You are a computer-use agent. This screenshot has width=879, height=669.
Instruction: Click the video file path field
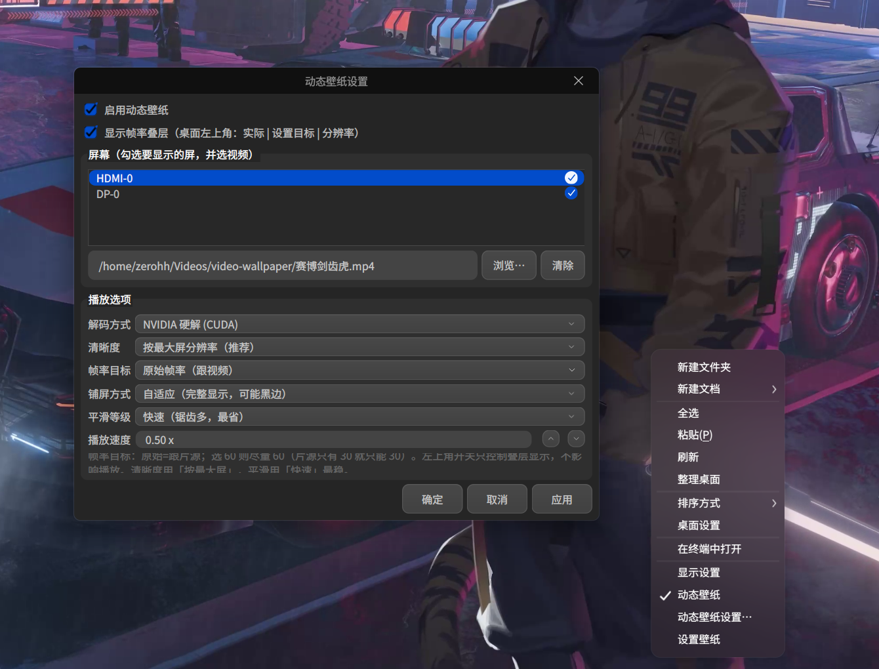(x=283, y=266)
